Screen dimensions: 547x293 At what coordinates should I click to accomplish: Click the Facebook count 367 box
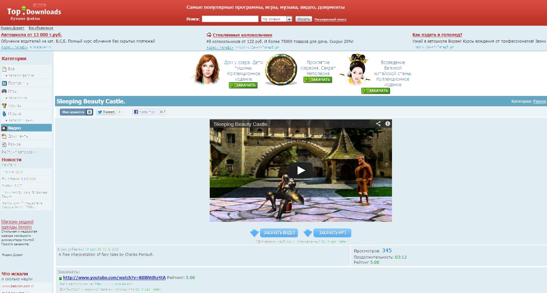[162, 112]
